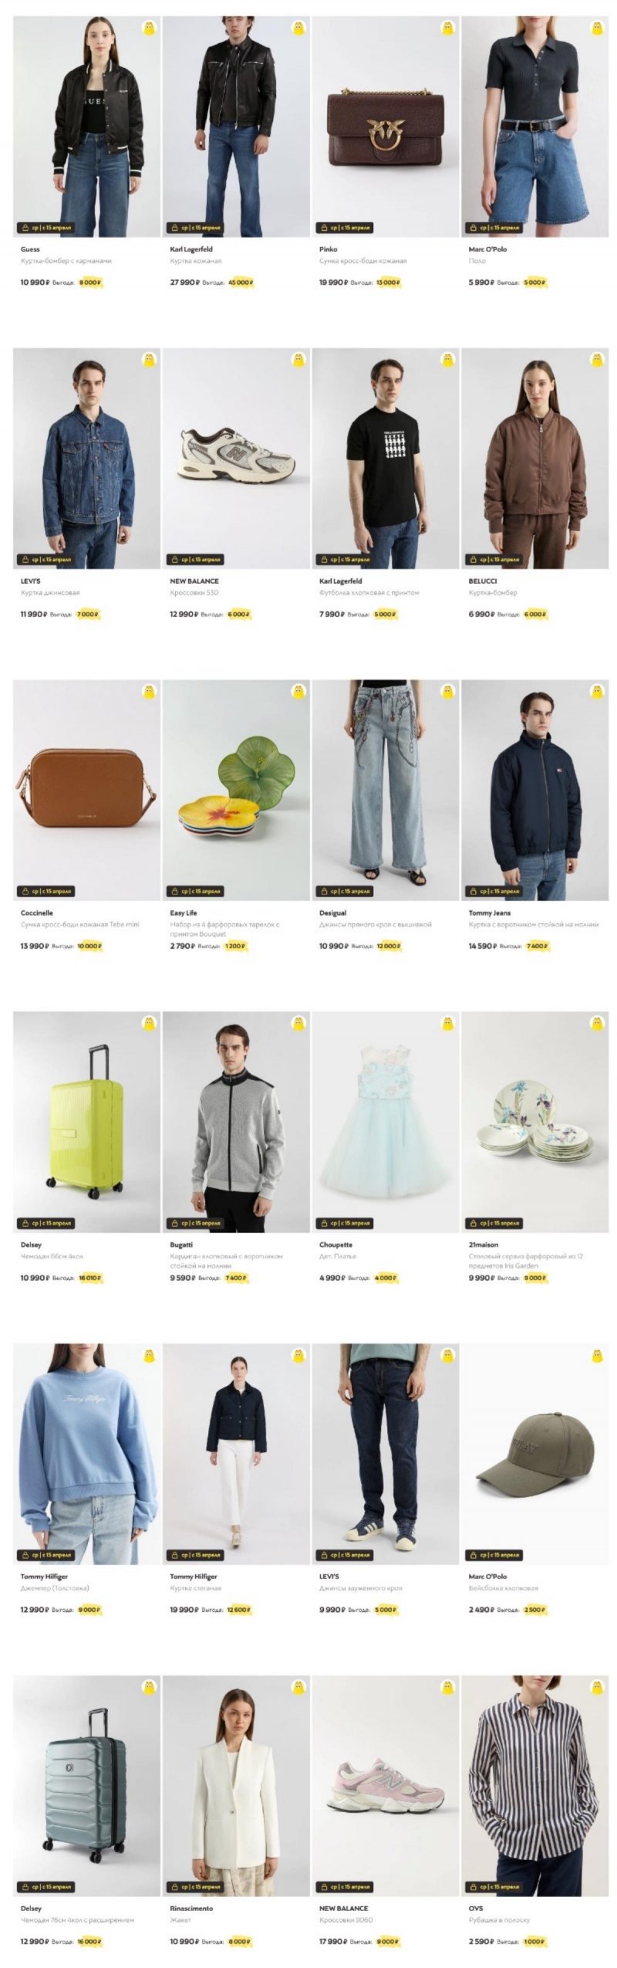The width and height of the screenshot is (617, 1968).
Task: Click 21maison Iris Garden dinner set title
Action: 525,1261
